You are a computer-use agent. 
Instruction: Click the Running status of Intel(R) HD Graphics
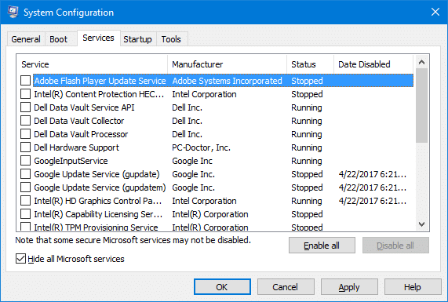[307, 201]
